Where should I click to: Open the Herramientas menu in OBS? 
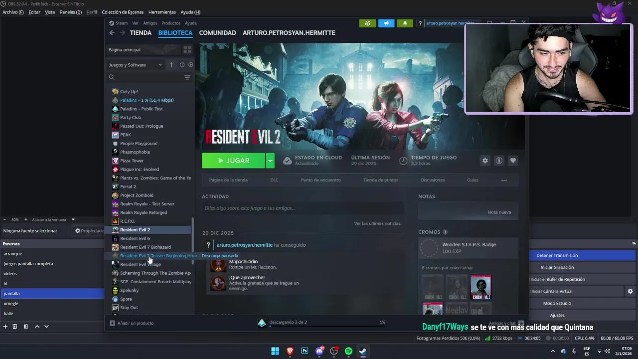[x=162, y=12]
